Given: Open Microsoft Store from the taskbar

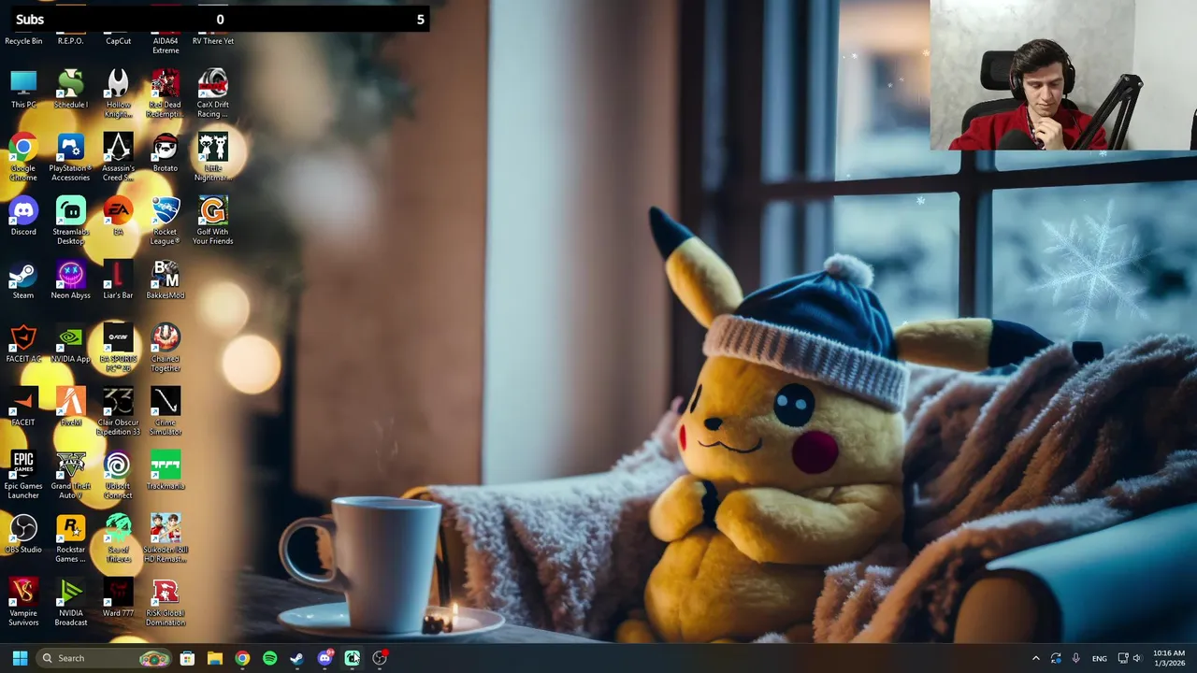Looking at the screenshot, I should click(187, 658).
